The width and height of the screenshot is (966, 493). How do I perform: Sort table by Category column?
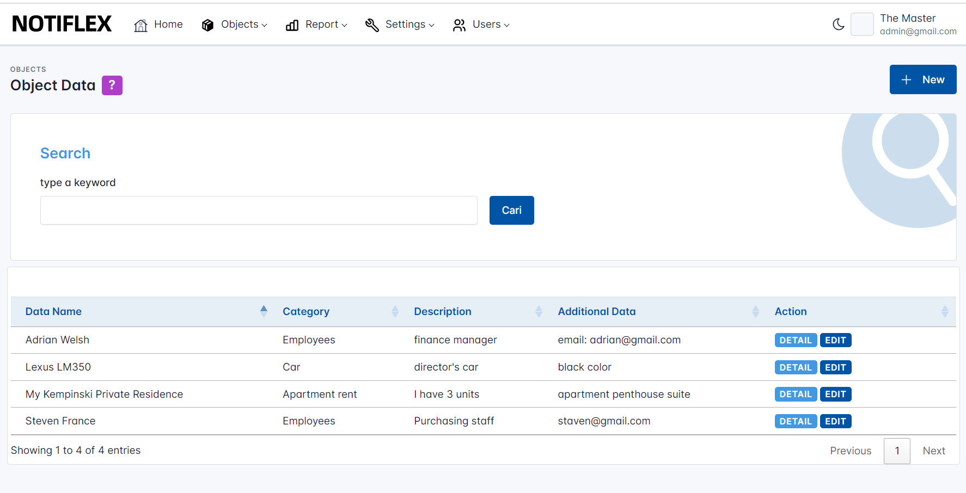point(306,312)
